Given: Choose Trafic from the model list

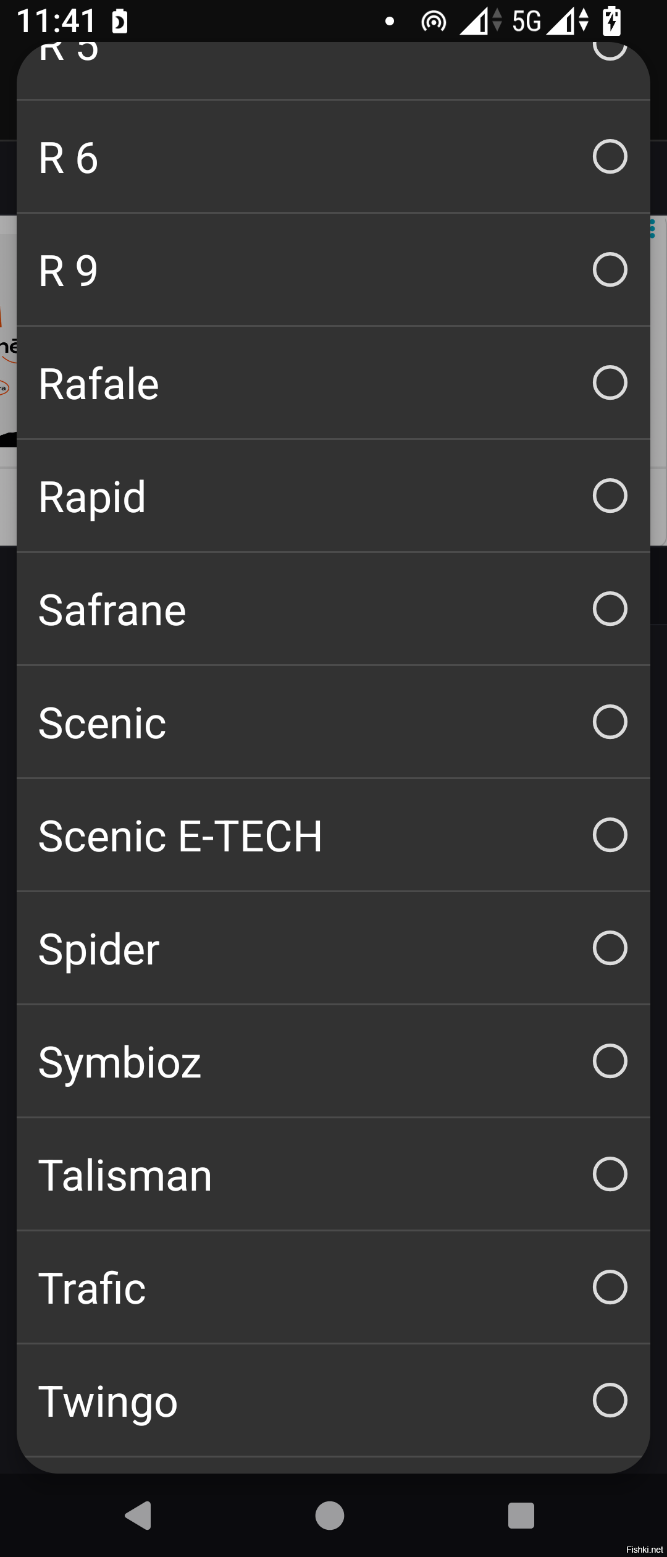Looking at the screenshot, I should [333, 1287].
